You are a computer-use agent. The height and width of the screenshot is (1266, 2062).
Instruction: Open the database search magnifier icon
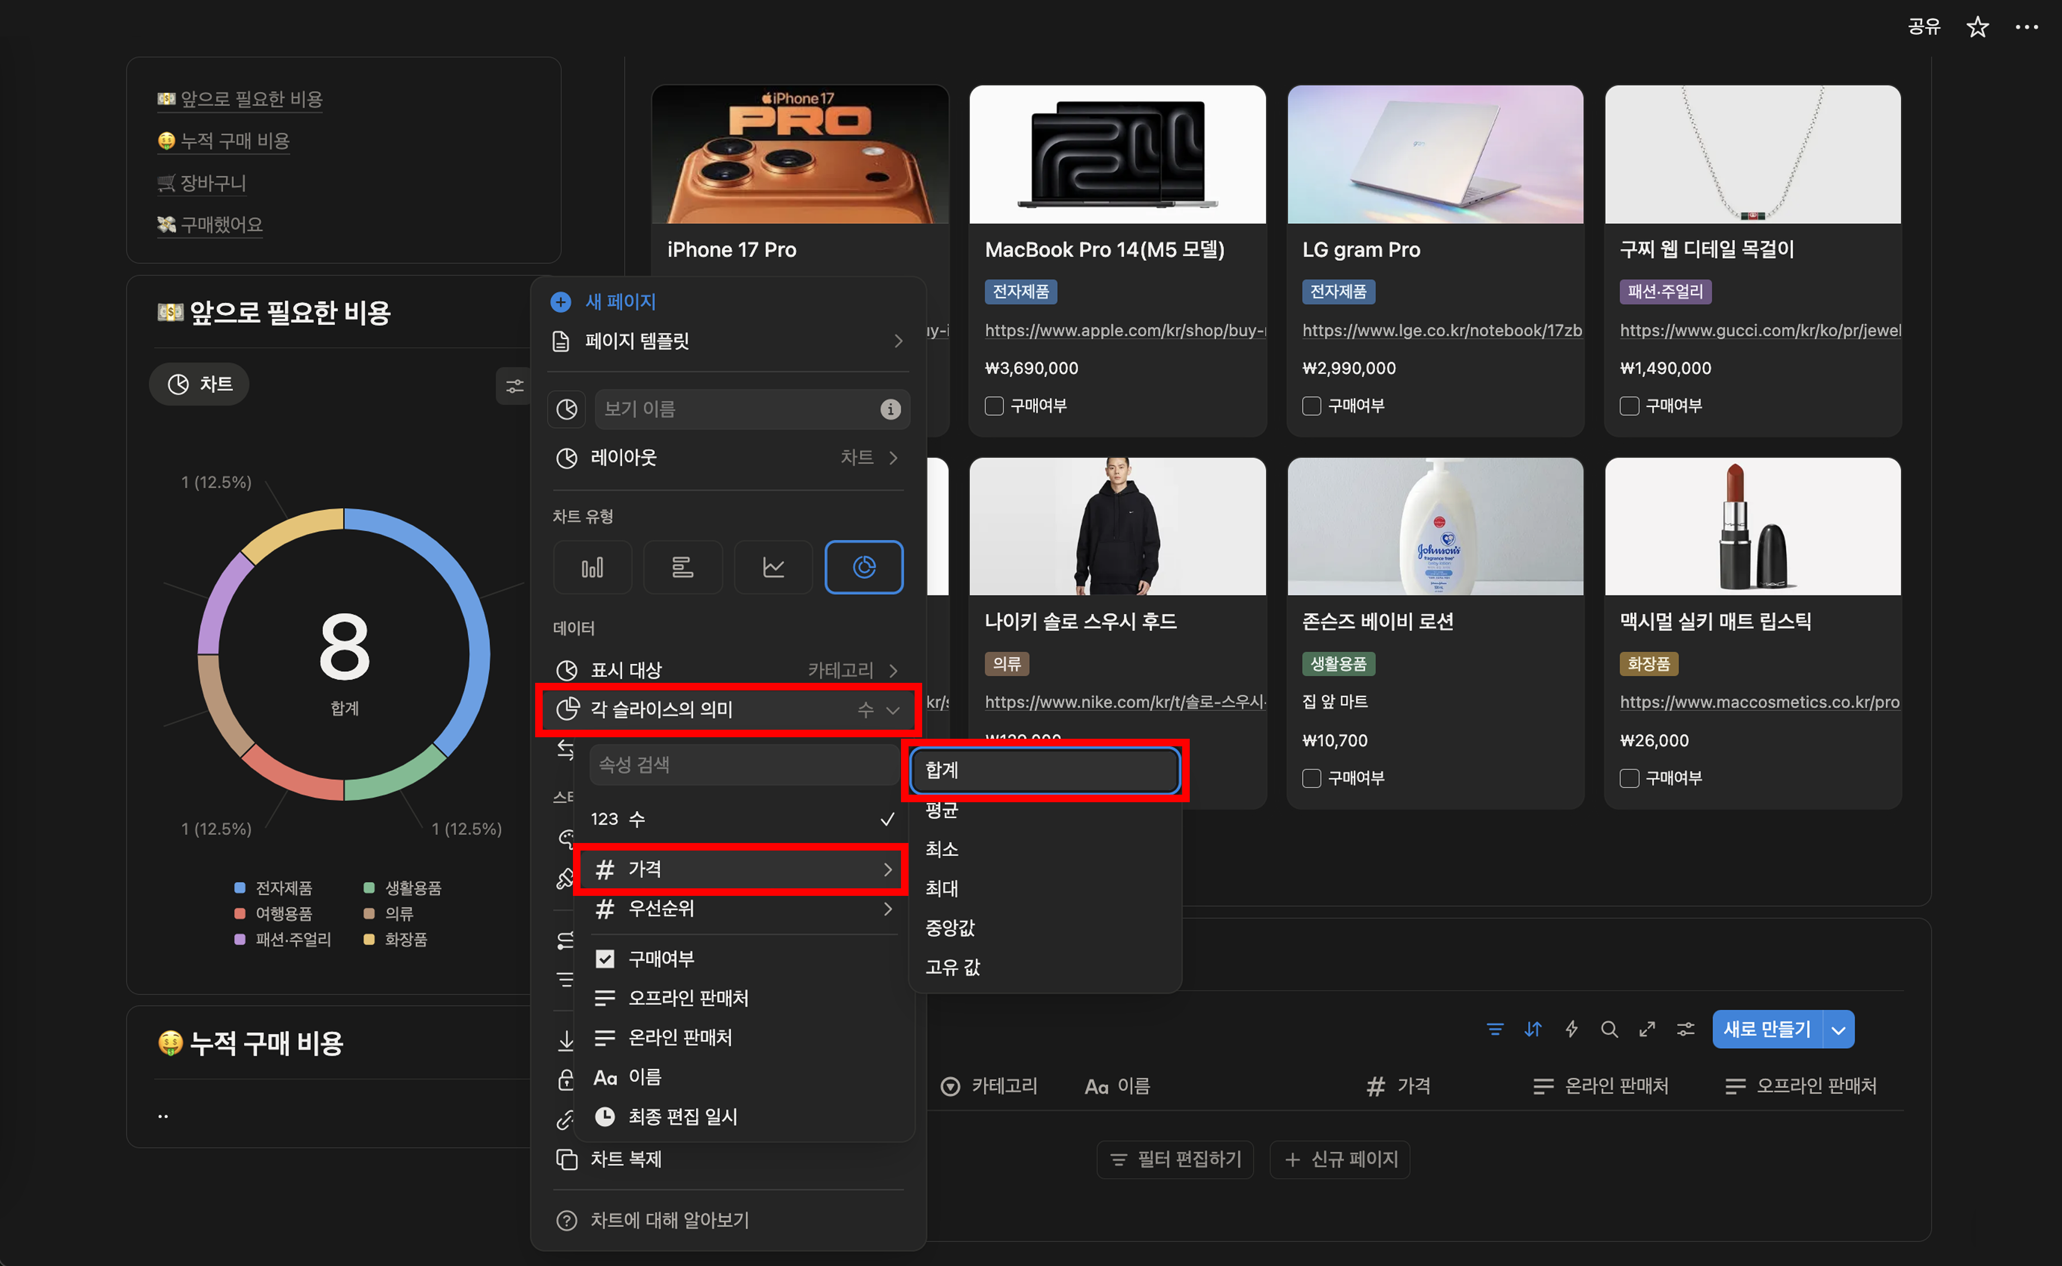[1608, 1029]
